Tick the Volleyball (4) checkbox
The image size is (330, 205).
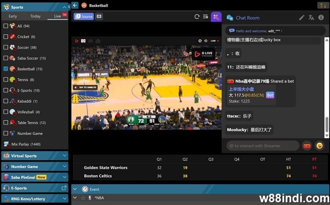[x=6, y=112]
